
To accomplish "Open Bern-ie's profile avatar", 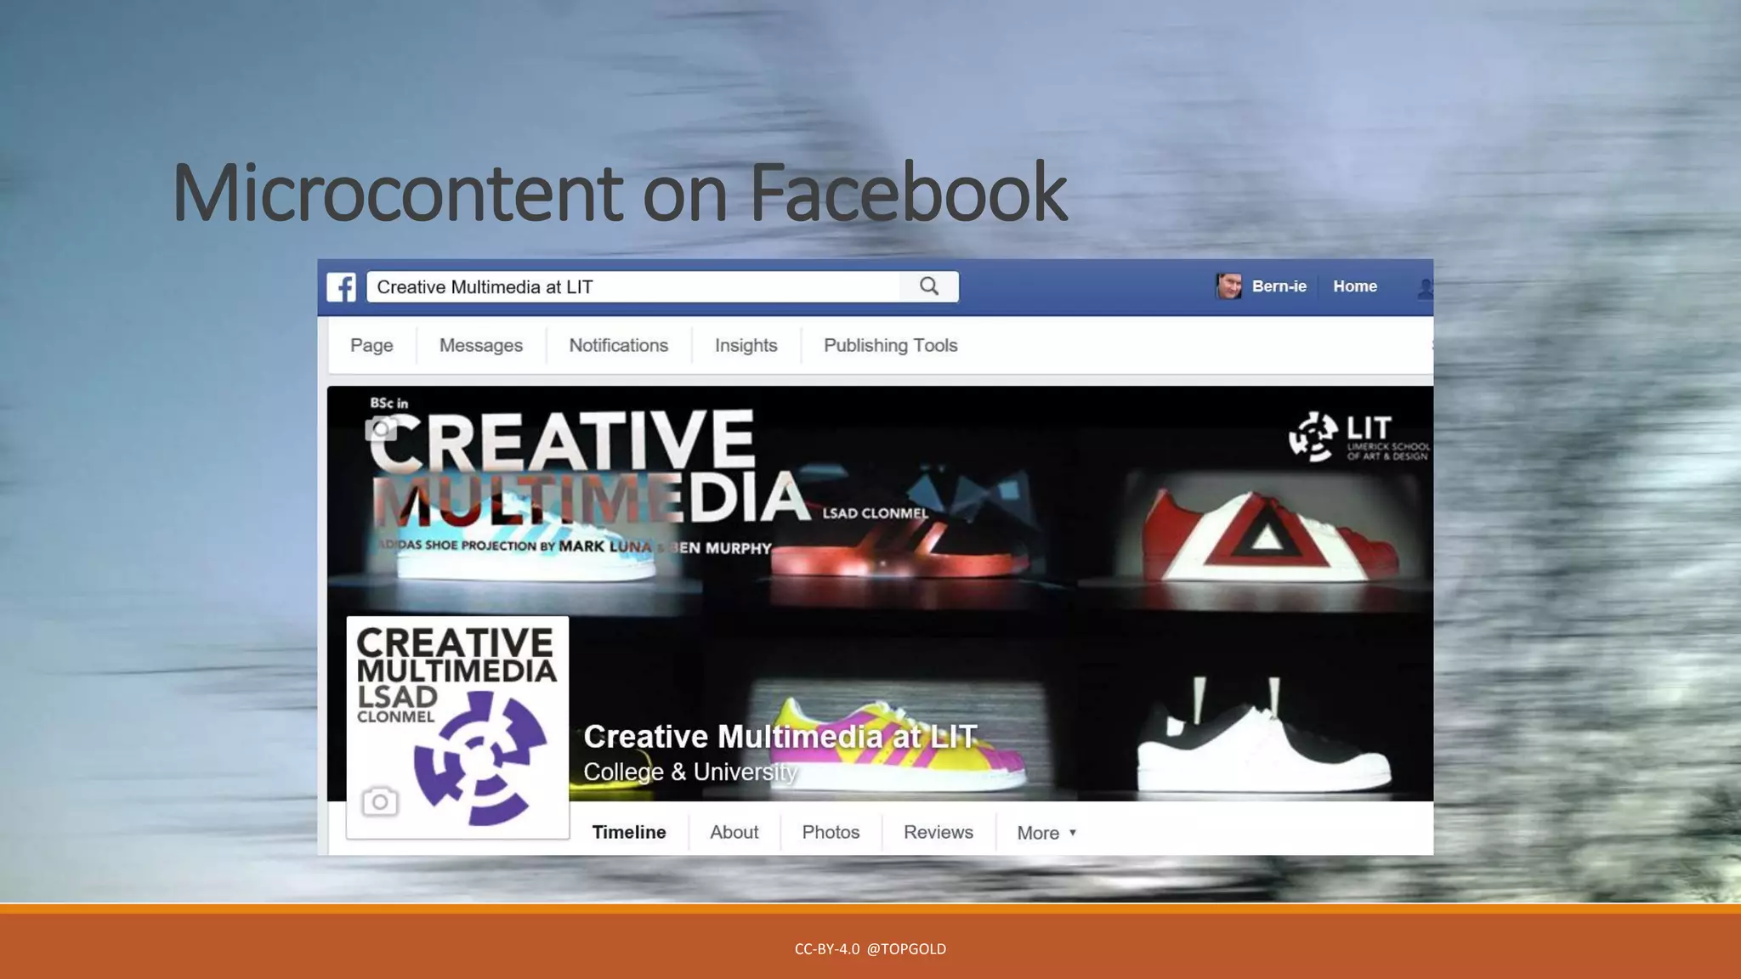I will tap(1228, 286).
